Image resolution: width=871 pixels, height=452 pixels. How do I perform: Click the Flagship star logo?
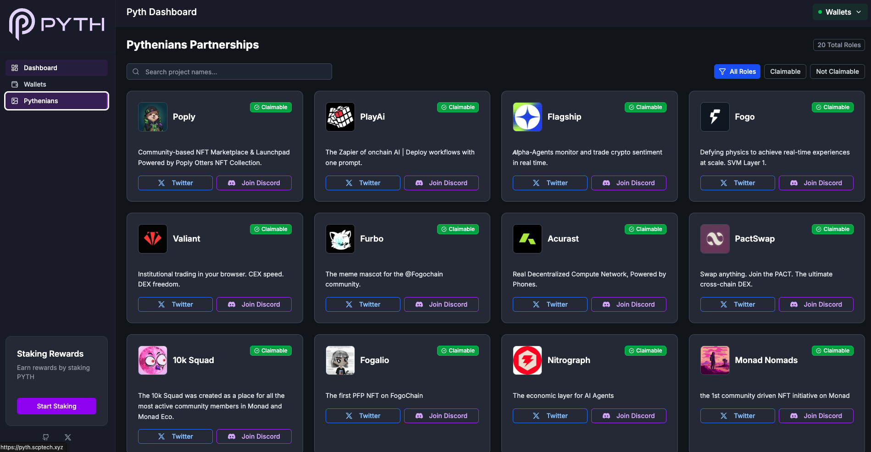(527, 117)
